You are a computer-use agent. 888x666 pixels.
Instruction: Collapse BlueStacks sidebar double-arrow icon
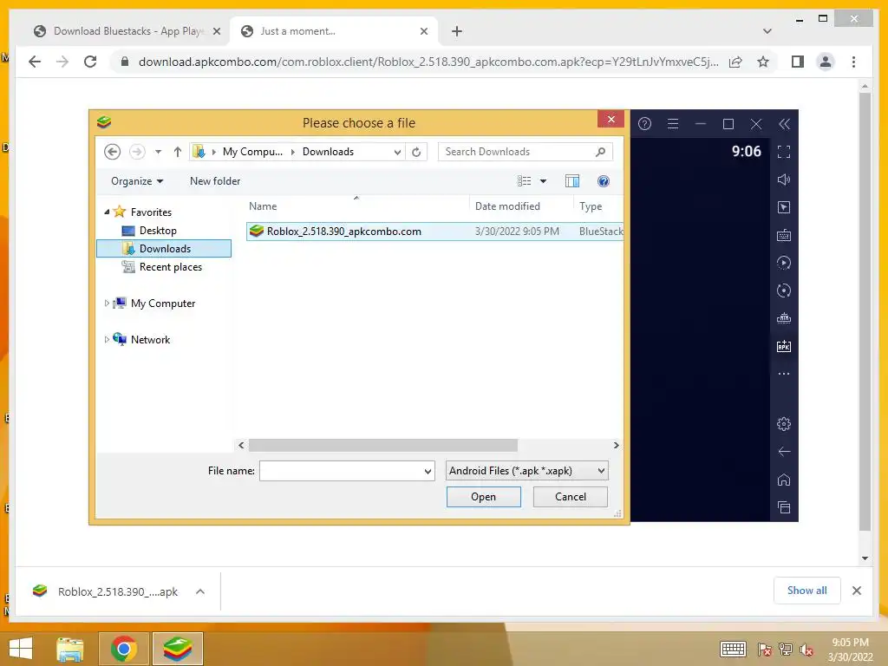784,124
